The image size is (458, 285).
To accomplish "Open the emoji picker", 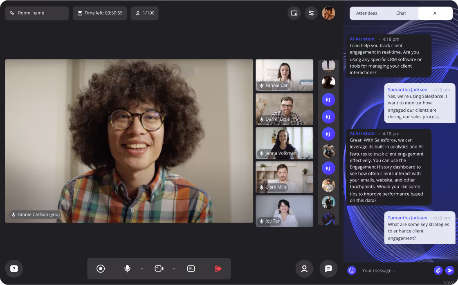I will point(352,270).
